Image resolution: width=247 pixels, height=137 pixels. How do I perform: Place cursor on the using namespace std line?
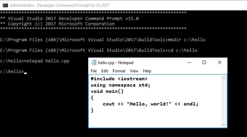[x=120, y=85]
